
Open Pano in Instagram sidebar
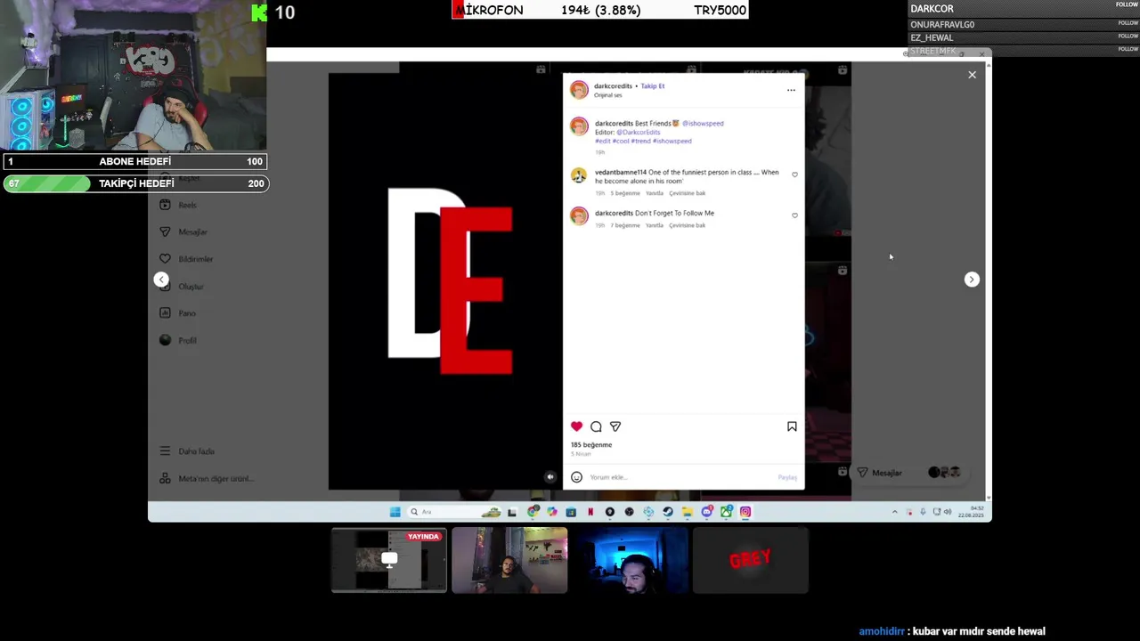click(176, 313)
